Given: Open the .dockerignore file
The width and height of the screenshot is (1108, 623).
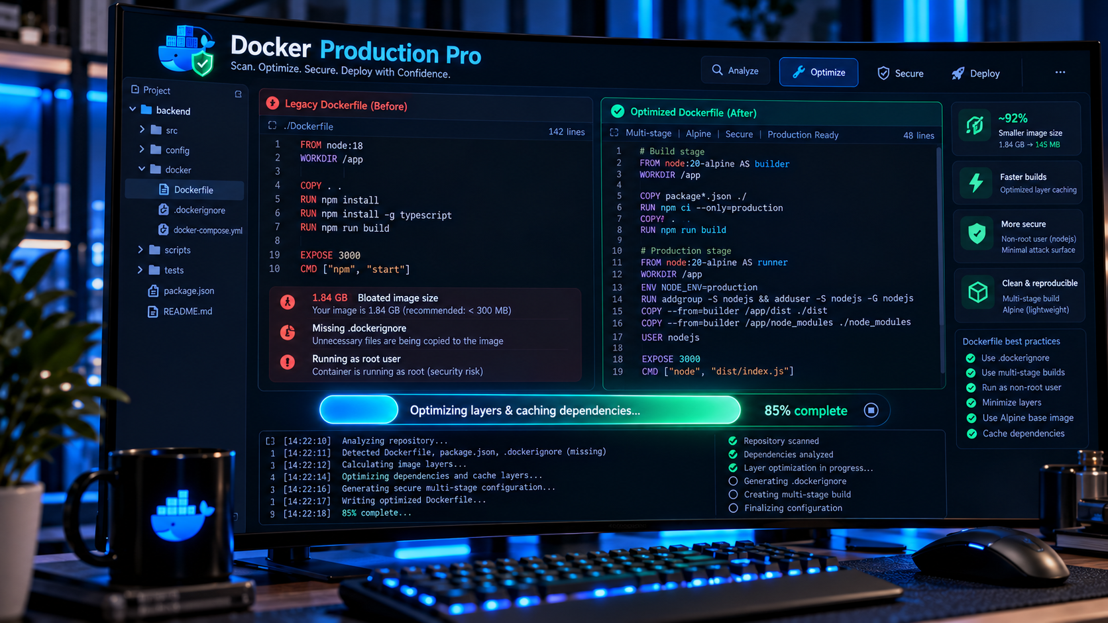Looking at the screenshot, I should [192, 210].
